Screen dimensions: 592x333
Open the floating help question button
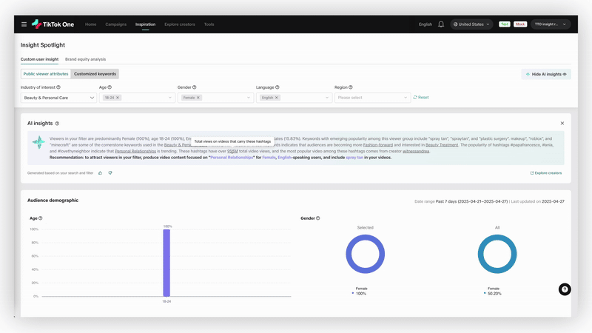point(565,289)
